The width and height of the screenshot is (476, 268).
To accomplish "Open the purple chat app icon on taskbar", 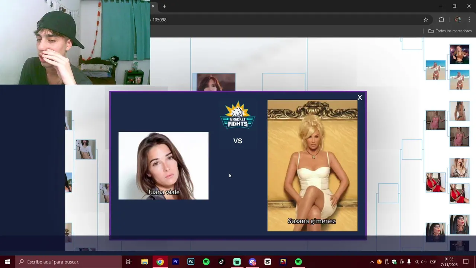I will tap(253, 262).
